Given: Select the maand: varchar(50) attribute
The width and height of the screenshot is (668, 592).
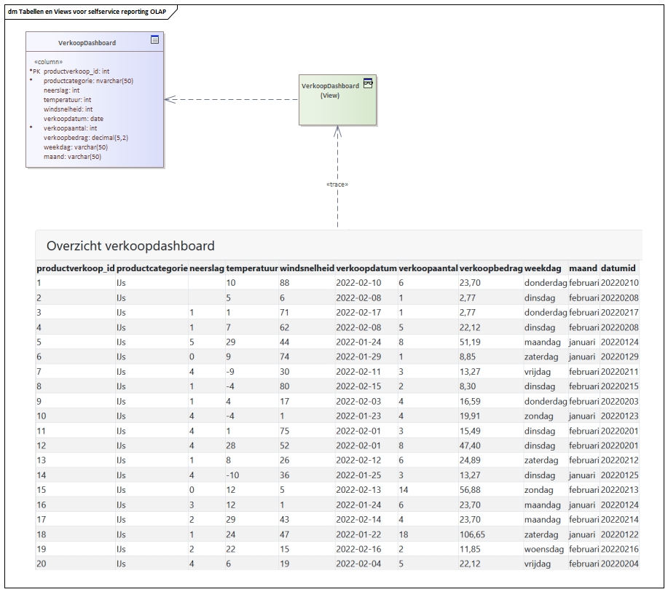Looking at the screenshot, I should click(x=71, y=157).
